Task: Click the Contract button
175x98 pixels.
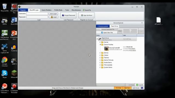Action: [x=130, y=85]
